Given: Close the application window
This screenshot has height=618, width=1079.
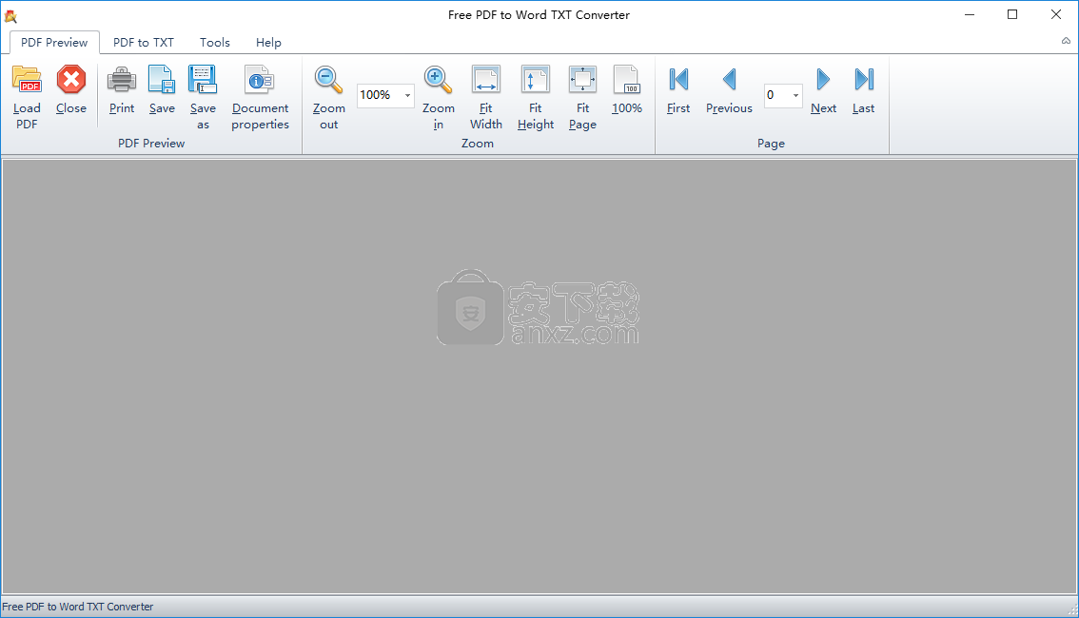Looking at the screenshot, I should tap(1055, 14).
